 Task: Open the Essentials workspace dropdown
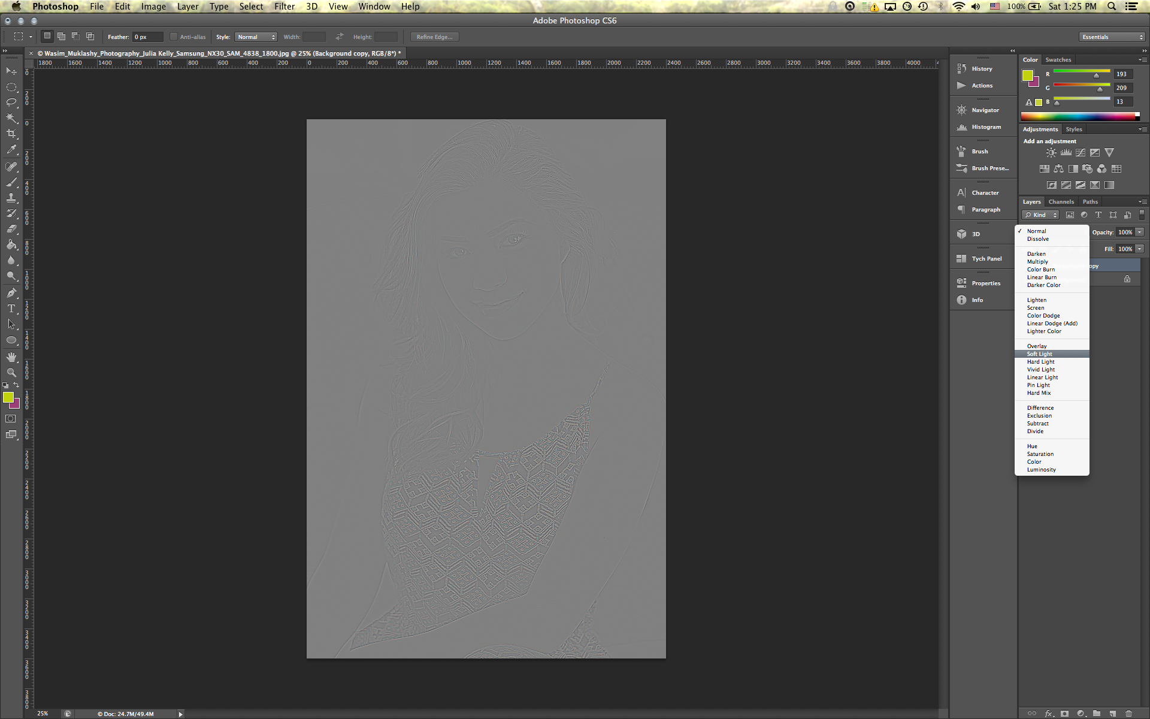pyautogui.click(x=1112, y=37)
